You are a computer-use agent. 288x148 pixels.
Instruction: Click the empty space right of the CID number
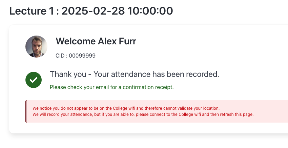tap(169, 56)
